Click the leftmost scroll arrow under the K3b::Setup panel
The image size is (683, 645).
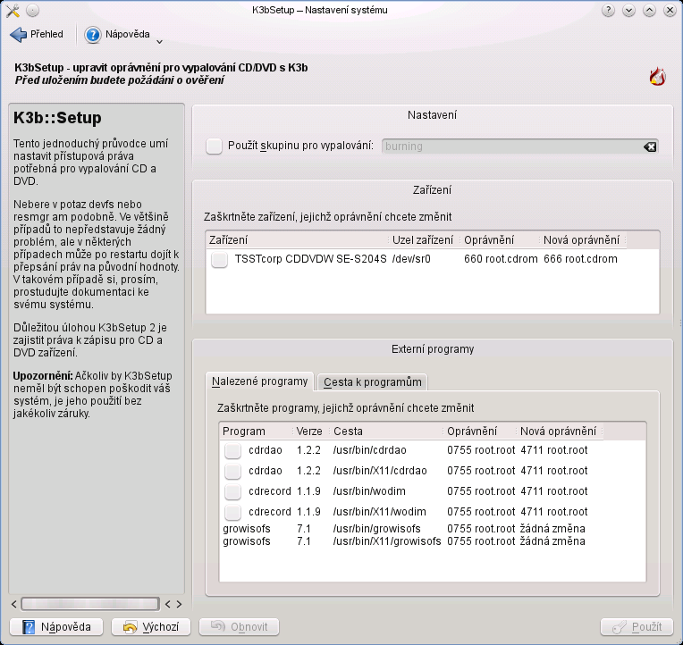tap(14, 604)
